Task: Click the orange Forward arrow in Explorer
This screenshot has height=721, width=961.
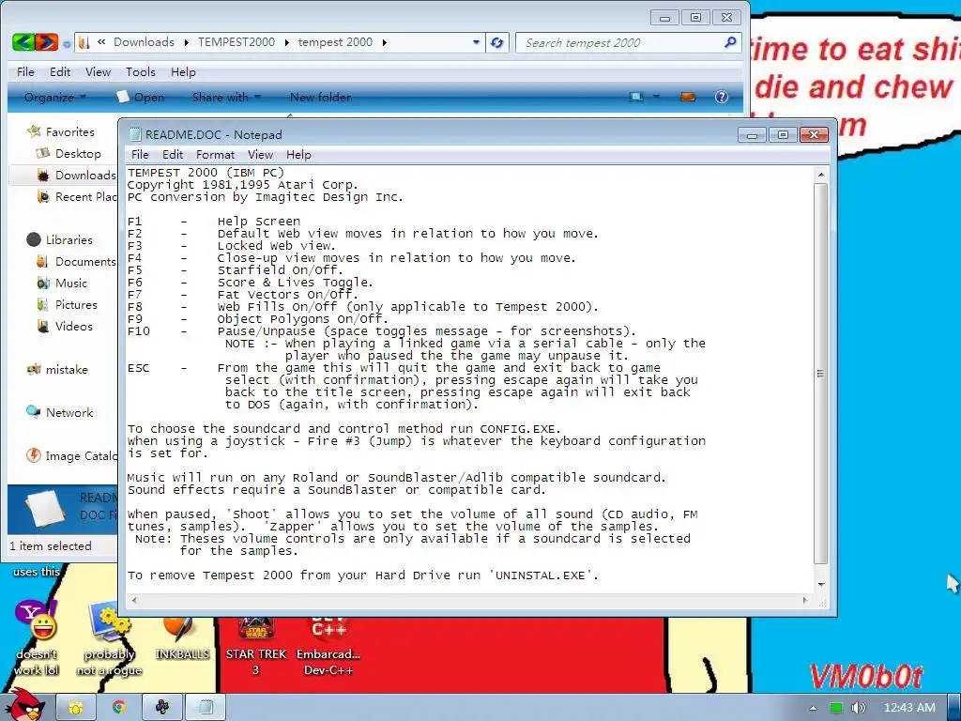Action: [x=47, y=42]
